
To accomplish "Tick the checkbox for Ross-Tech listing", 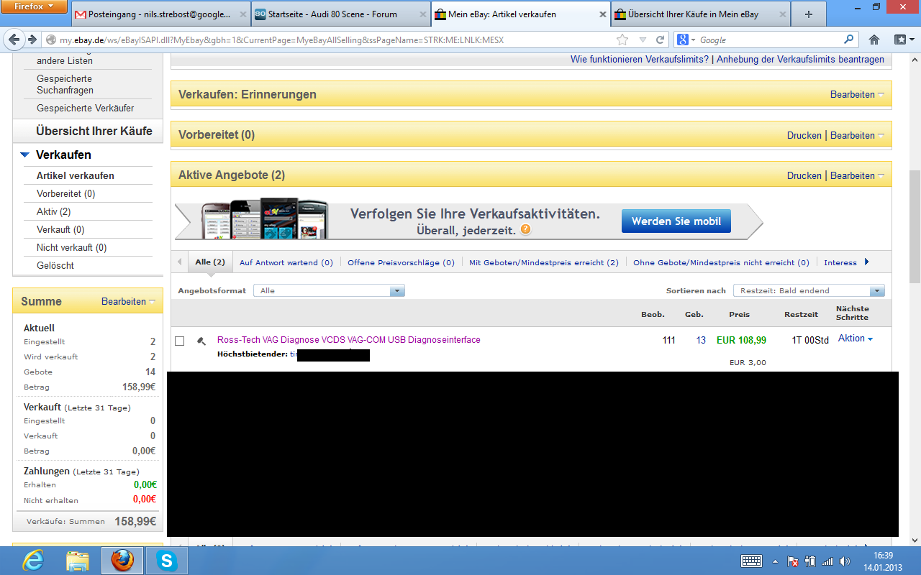I will coord(180,341).
